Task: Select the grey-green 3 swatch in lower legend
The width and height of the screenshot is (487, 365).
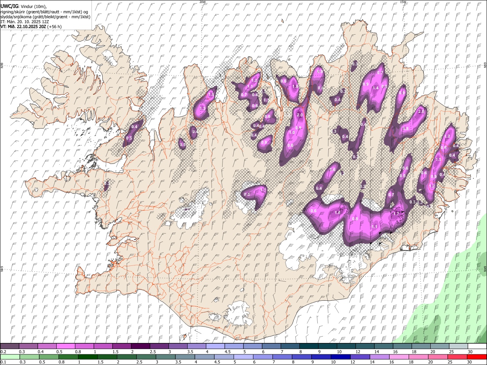Action: coord(166,357)
